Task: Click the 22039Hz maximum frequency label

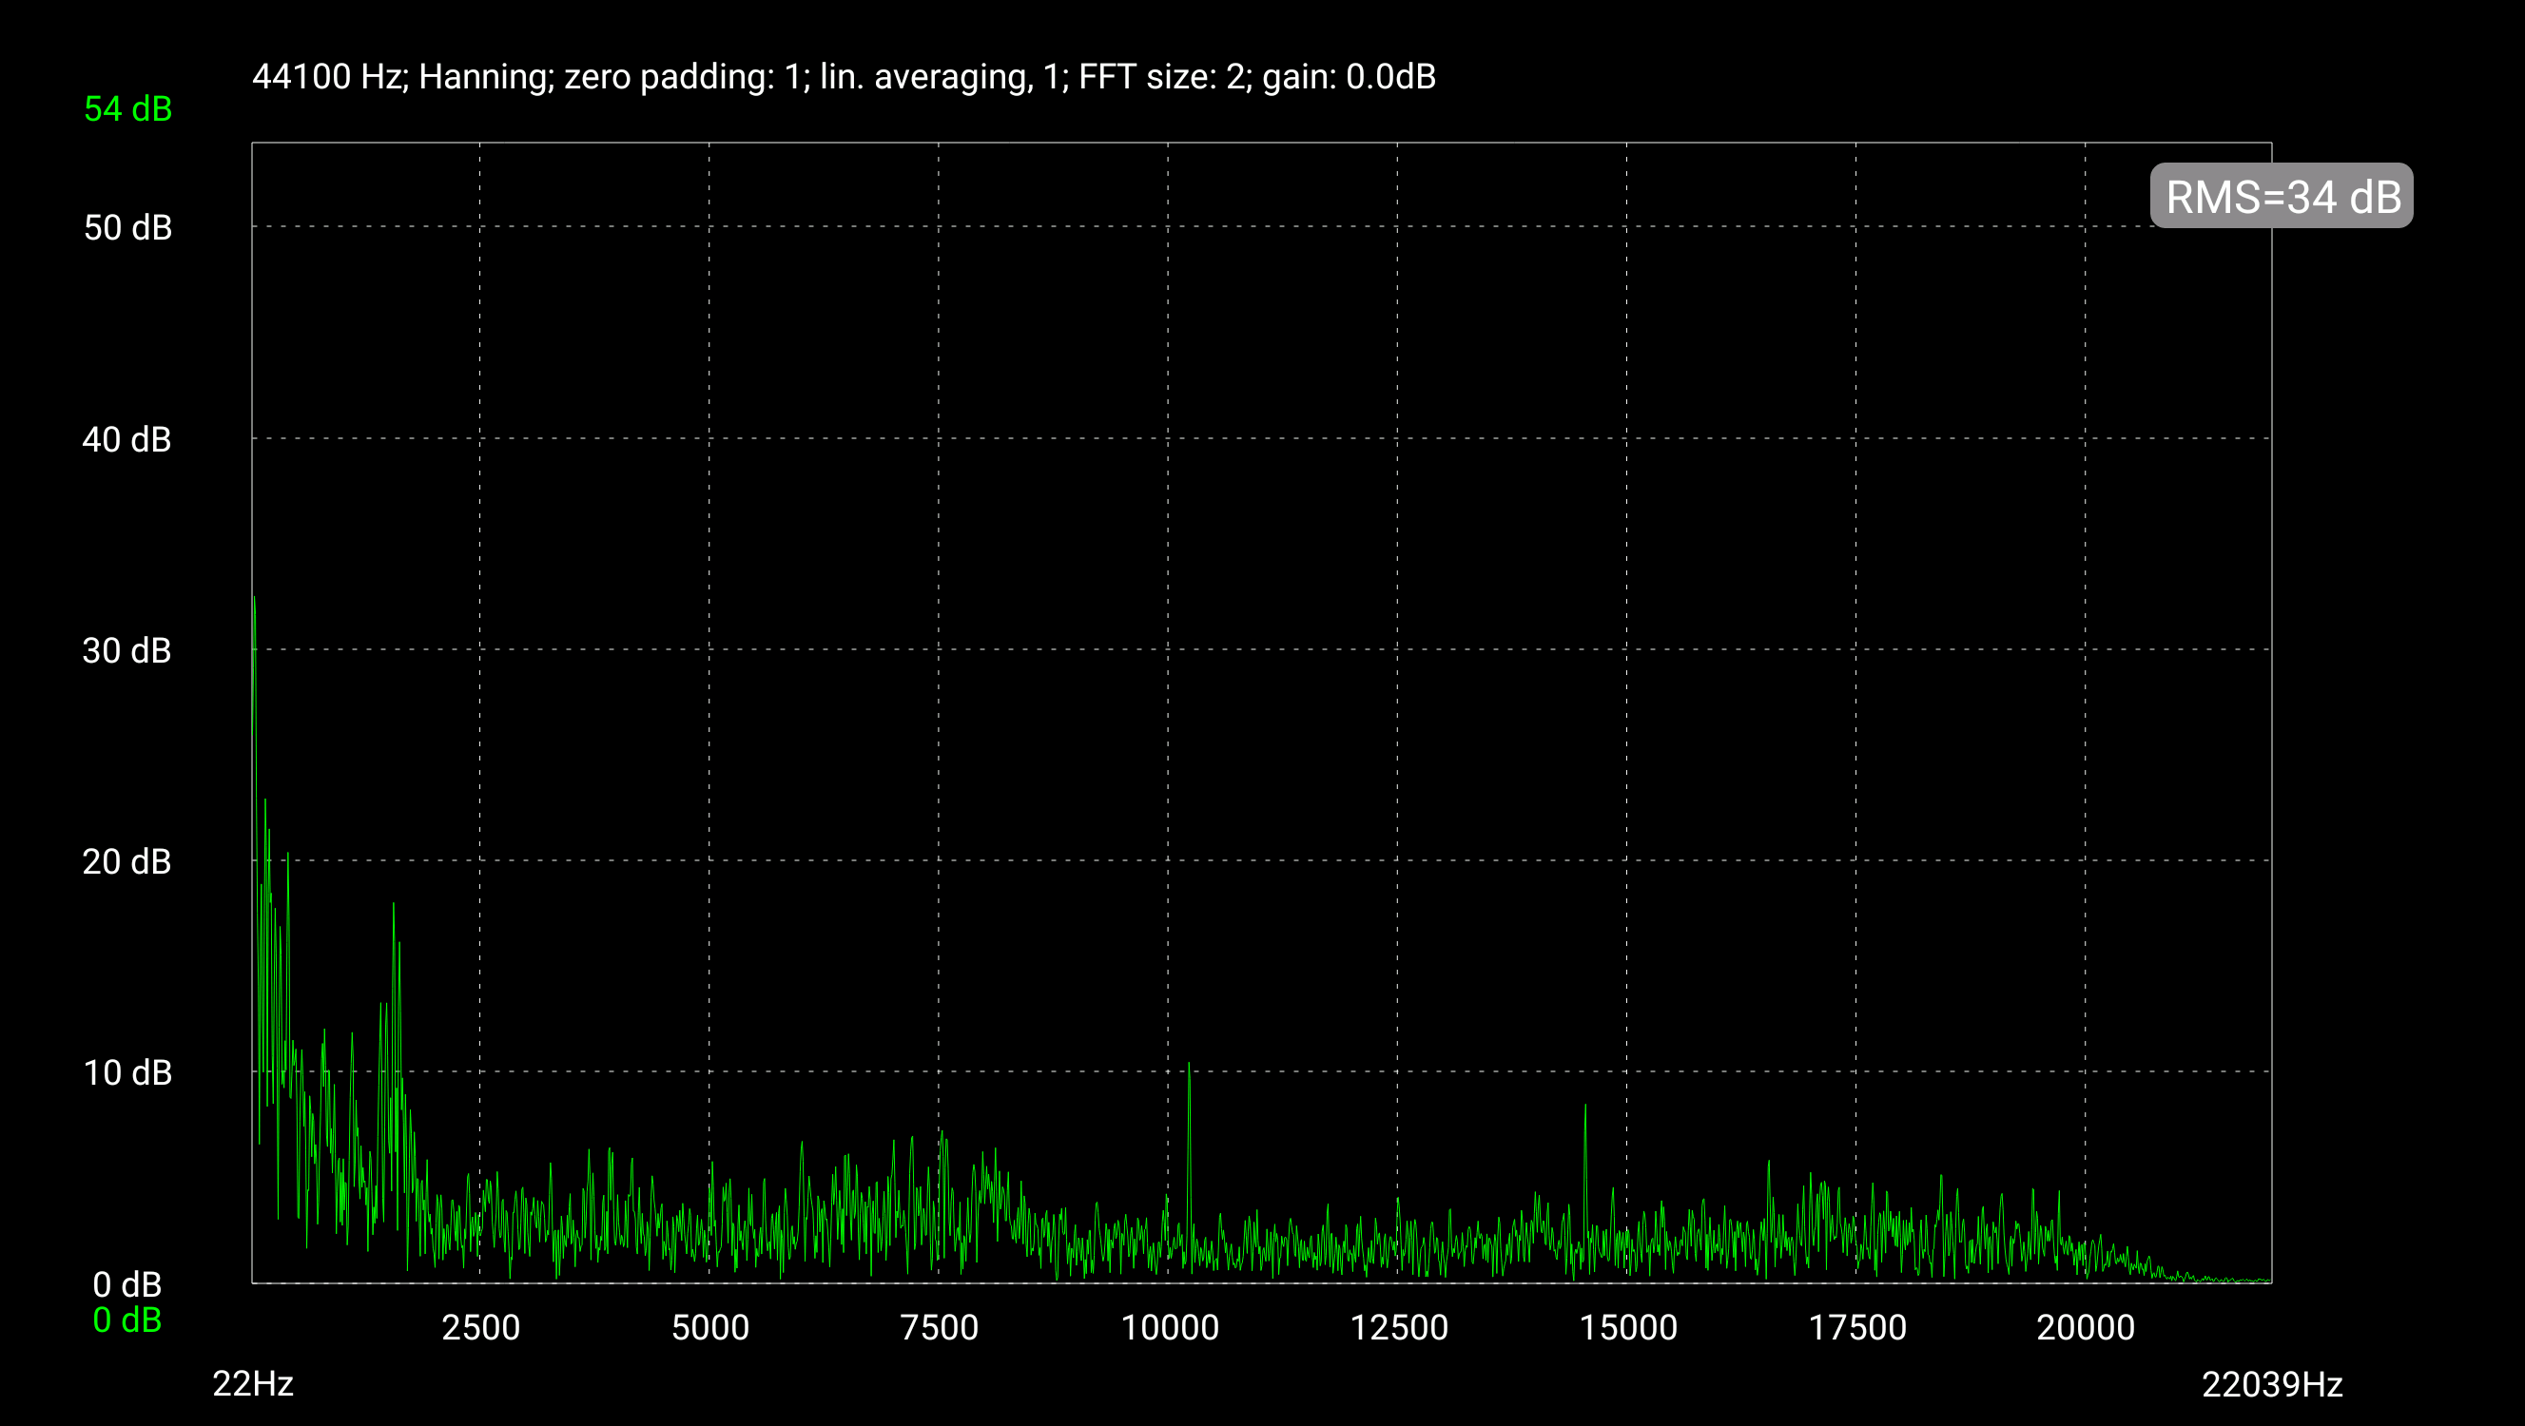Action: pos(2271,1384)
